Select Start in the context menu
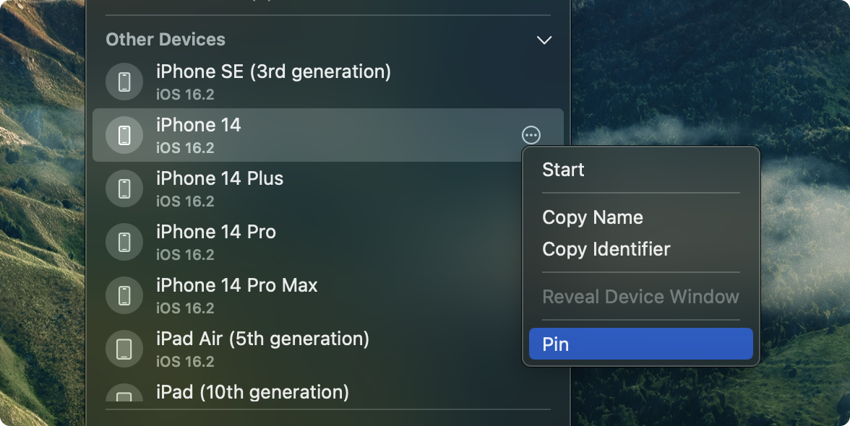The width and height of the screenshot is (850, 426). coord(640,169)
